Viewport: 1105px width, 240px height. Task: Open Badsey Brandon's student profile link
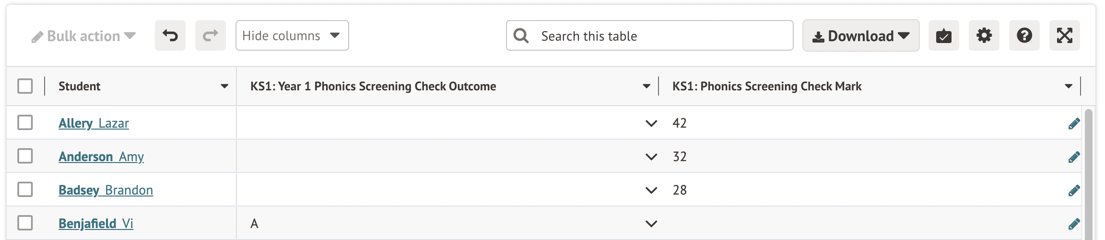coord(106,190)
